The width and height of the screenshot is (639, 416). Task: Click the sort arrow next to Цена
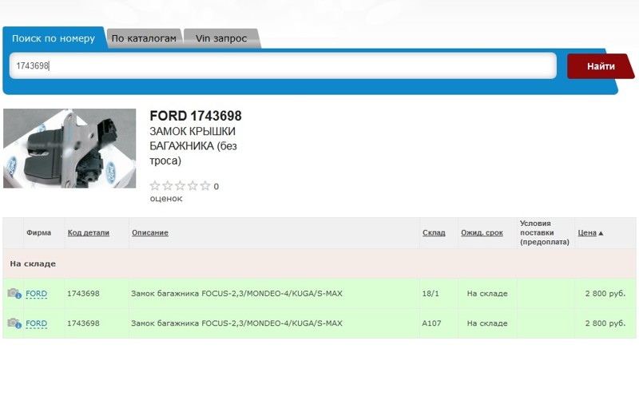pos(601,233)
